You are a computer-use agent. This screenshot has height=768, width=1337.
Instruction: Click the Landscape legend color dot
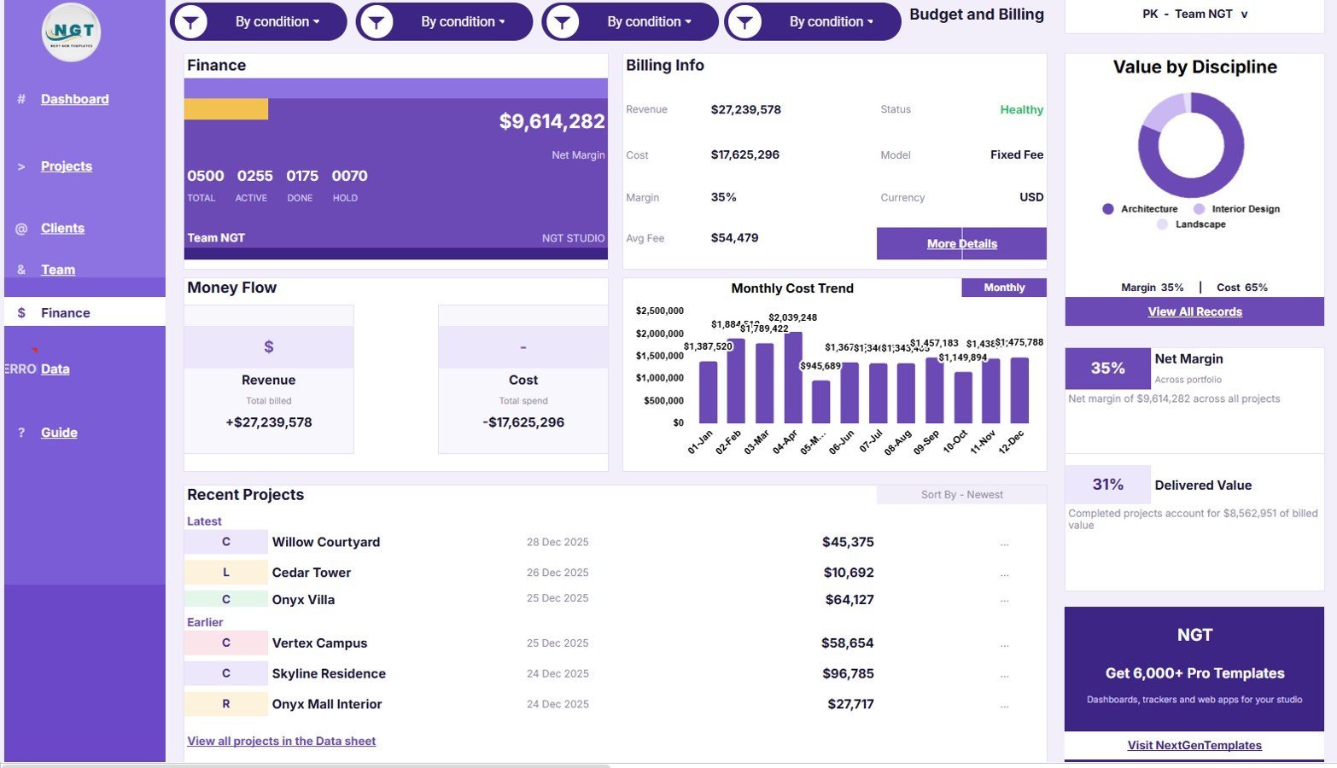1162,224
